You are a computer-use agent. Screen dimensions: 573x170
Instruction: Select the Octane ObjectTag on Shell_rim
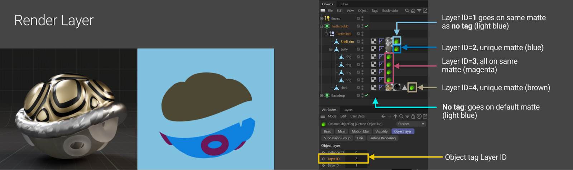(x=396, y=41)
